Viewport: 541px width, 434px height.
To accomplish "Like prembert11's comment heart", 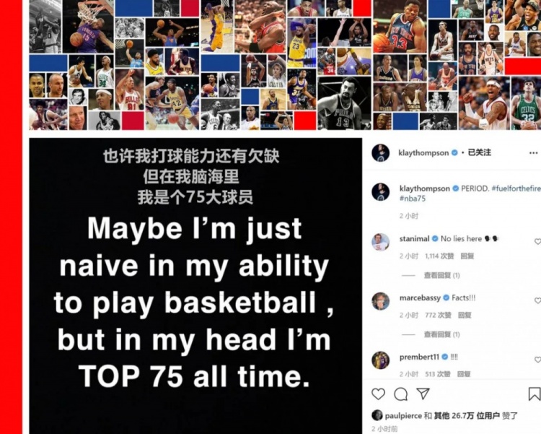I will tap(537, 360).
